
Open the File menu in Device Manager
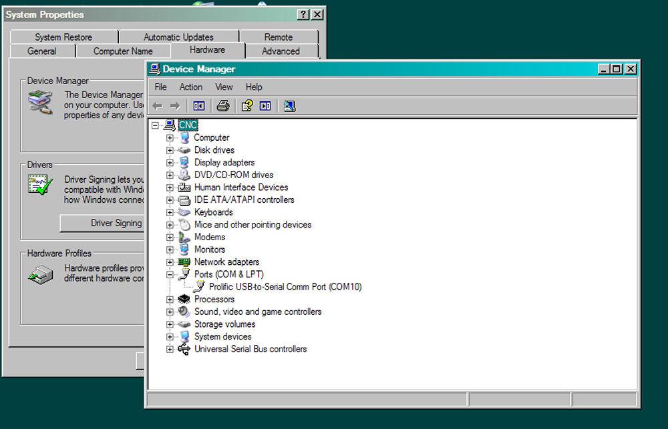click(x=161, y=87)
